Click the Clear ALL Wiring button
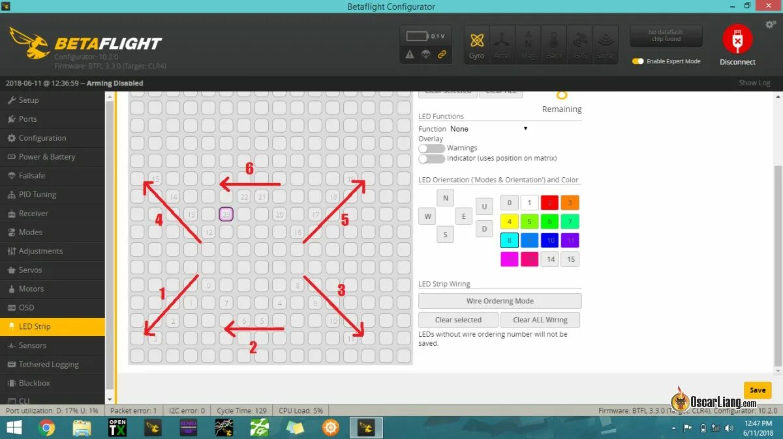This screenshot has width=783, height=439. pos(540,320)
